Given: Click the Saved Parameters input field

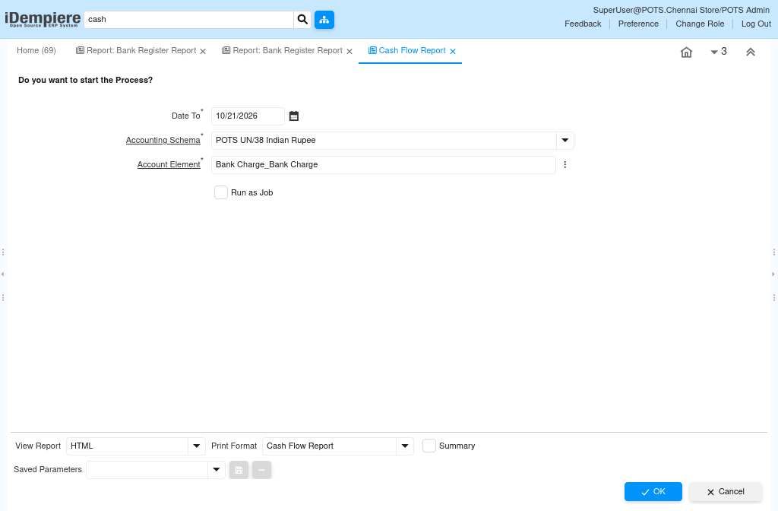Looking at the screenshot, I should tap(147, 470).
